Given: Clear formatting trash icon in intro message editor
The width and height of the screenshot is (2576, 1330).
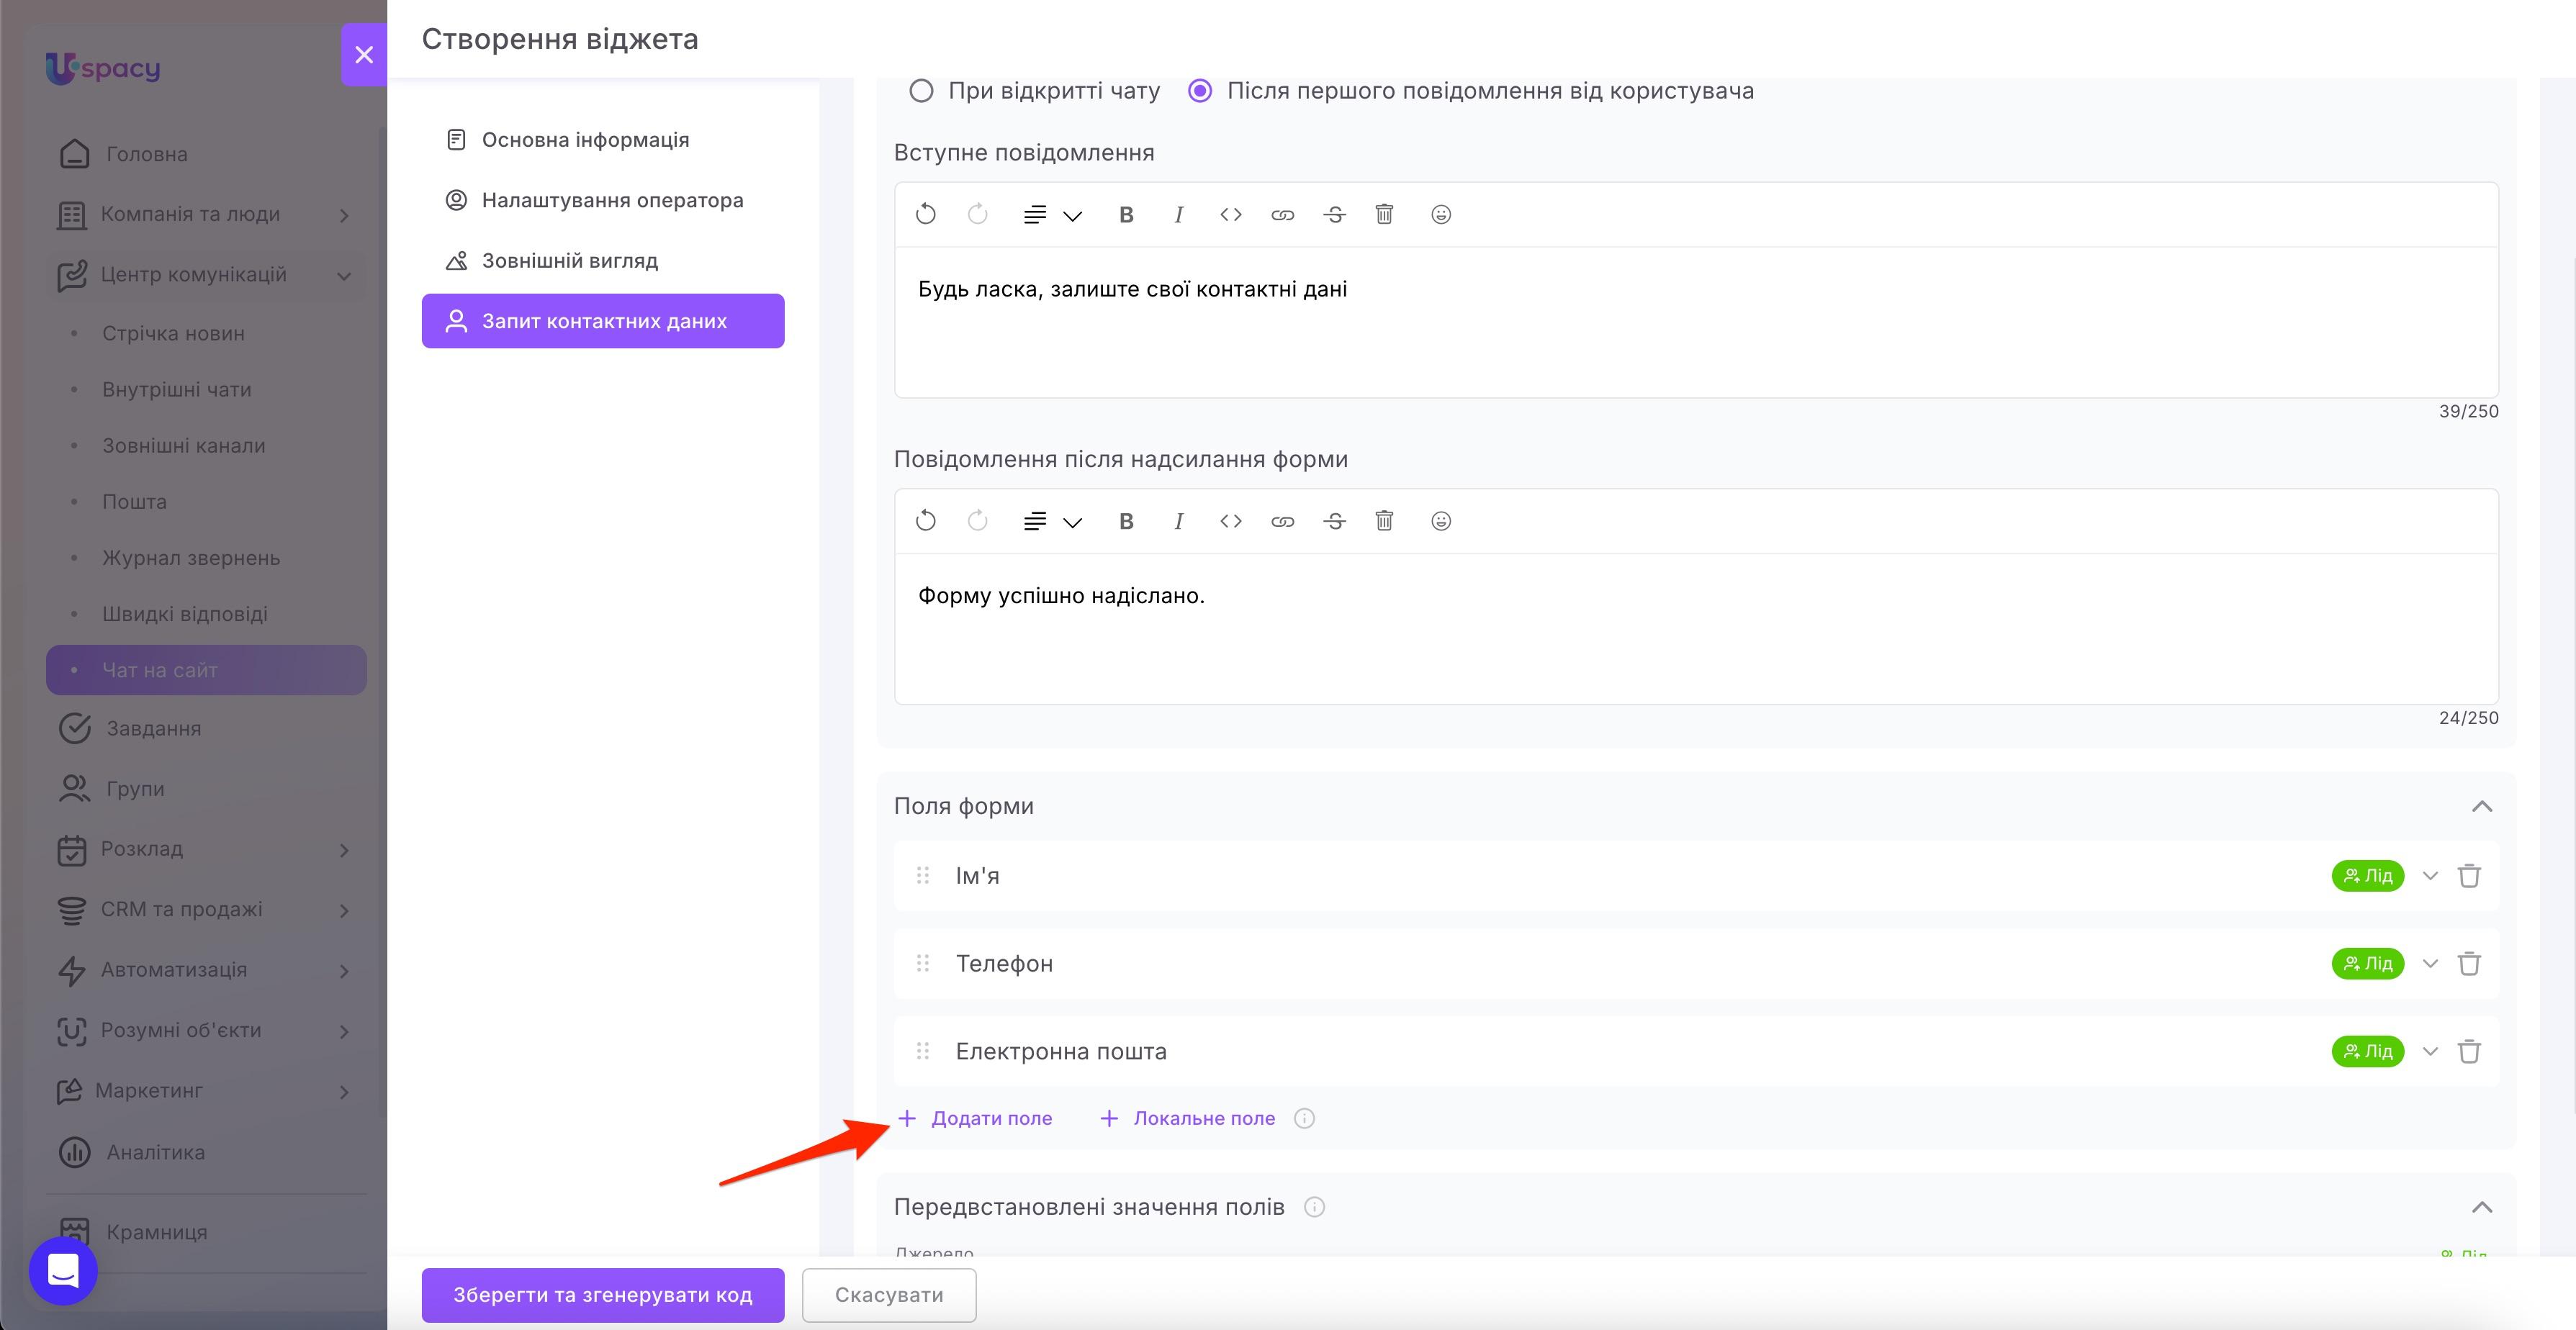Looking at the screenshot, I should tap(1384, 214).
